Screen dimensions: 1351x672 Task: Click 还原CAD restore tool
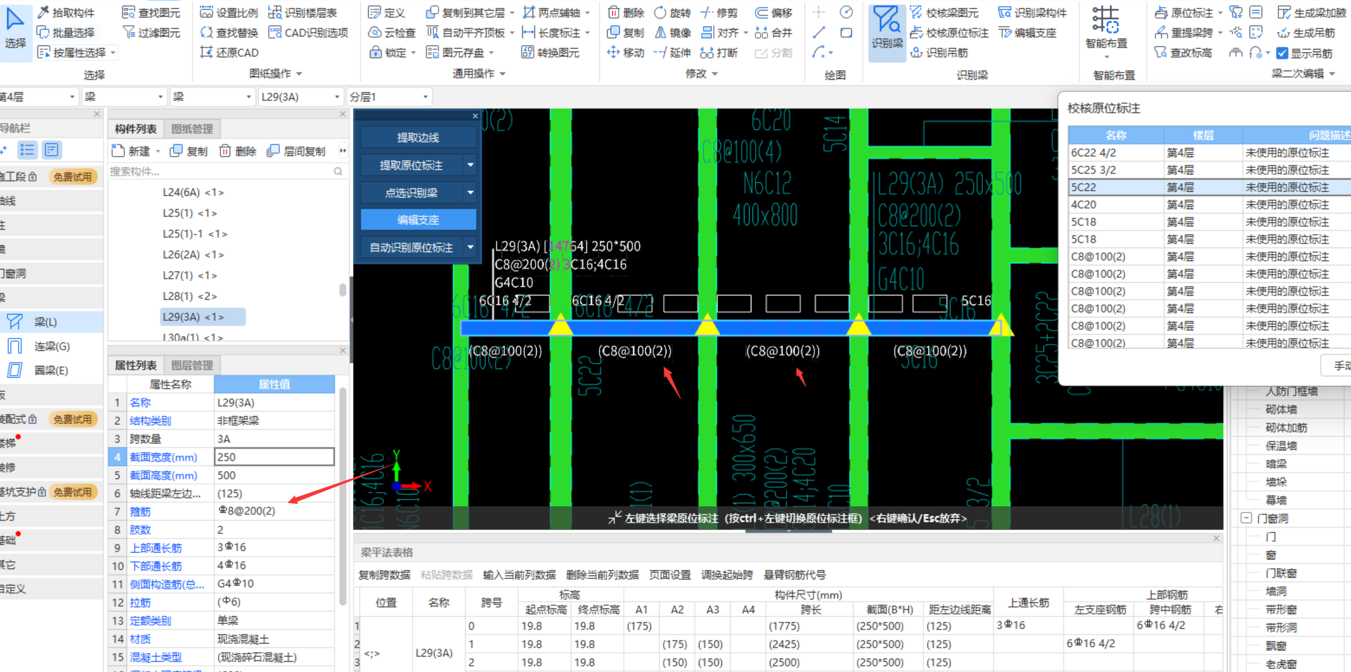[229, 53]
